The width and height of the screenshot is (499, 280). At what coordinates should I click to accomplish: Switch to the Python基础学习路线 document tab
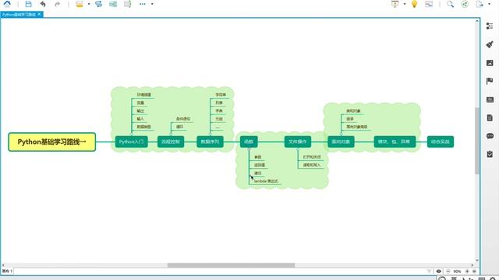[x=19, y=15]
